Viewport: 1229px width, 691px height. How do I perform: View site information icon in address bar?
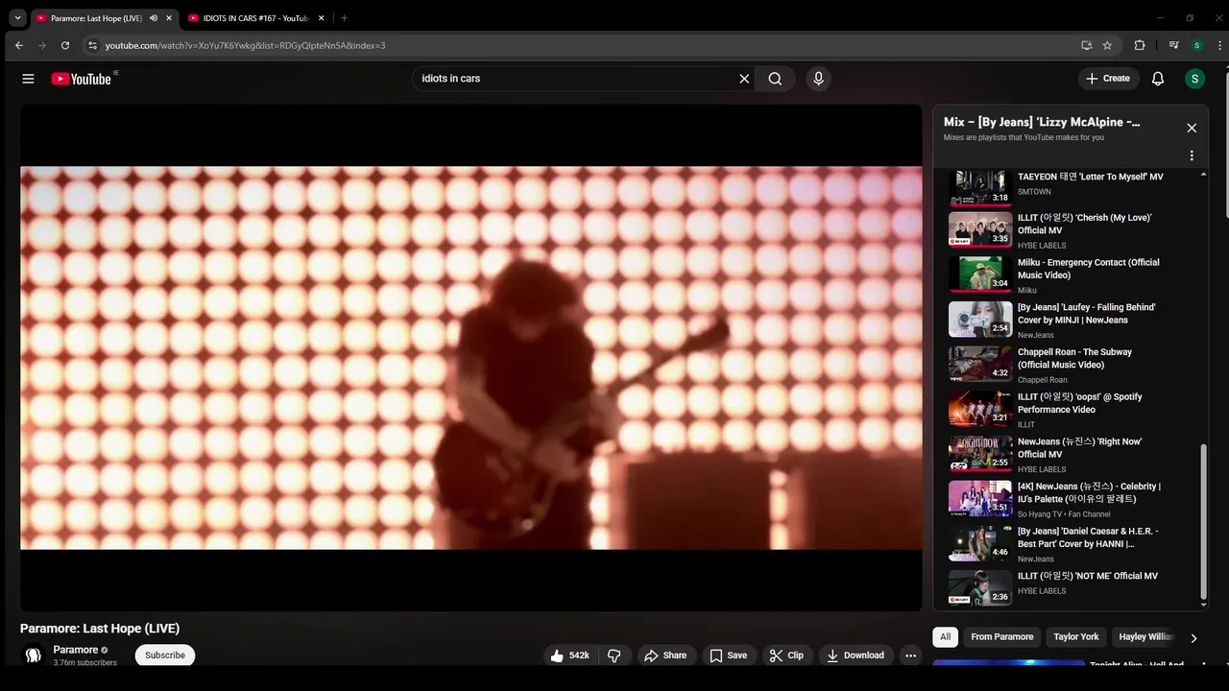tap(92, 45)
